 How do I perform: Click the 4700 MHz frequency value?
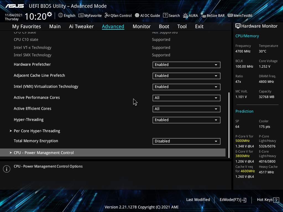pyautogui.click(x=243, y=51)
